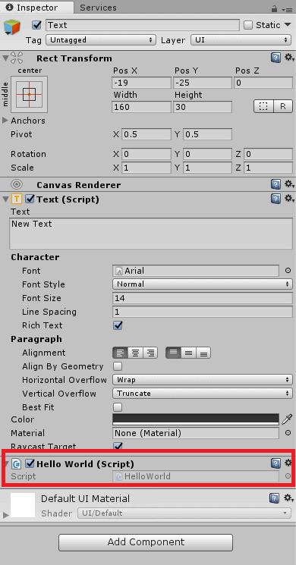
Task: Set horizontal alignment to left
Action: pos(121,353)
